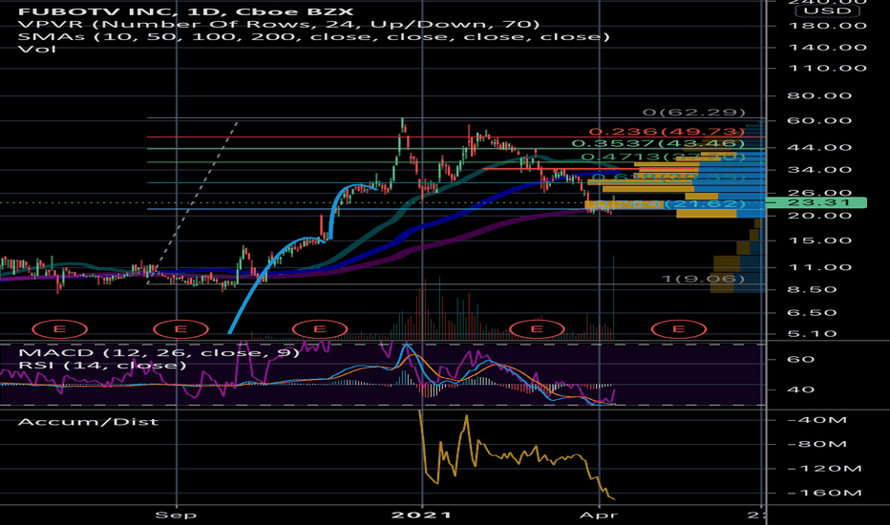This screenshot has width=890, height=525.
Task: Click the 8.50 price axis label
Action: point(812,289)
